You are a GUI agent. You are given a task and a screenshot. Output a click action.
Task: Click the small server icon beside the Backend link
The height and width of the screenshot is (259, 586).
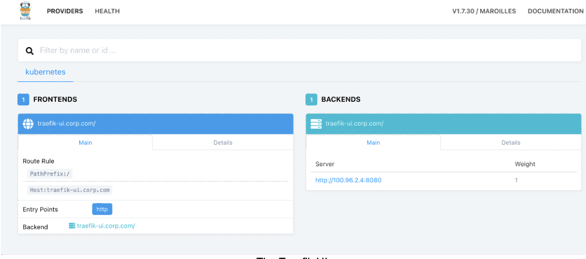72,226
